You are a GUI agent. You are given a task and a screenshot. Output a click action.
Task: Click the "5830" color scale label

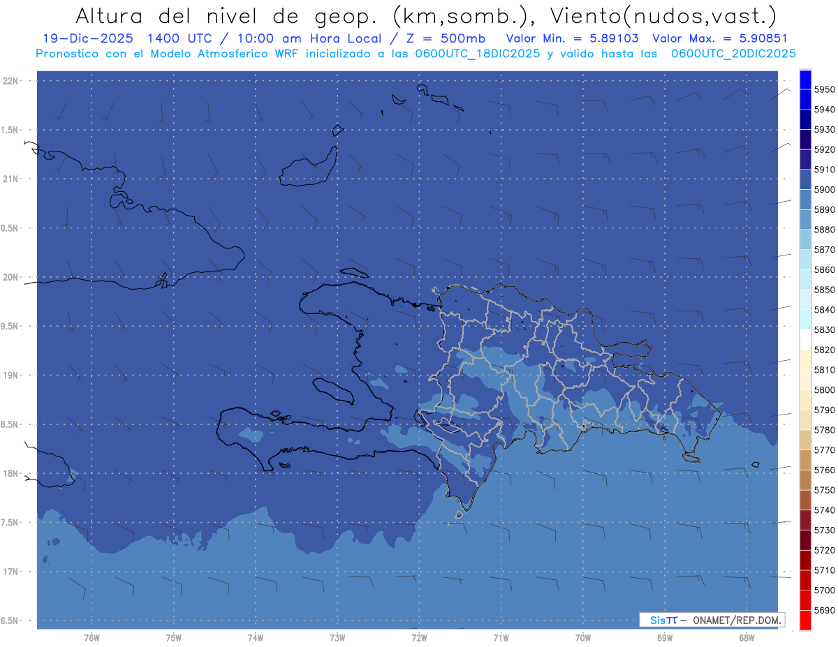pyautogui.click(x=824, y=329)
